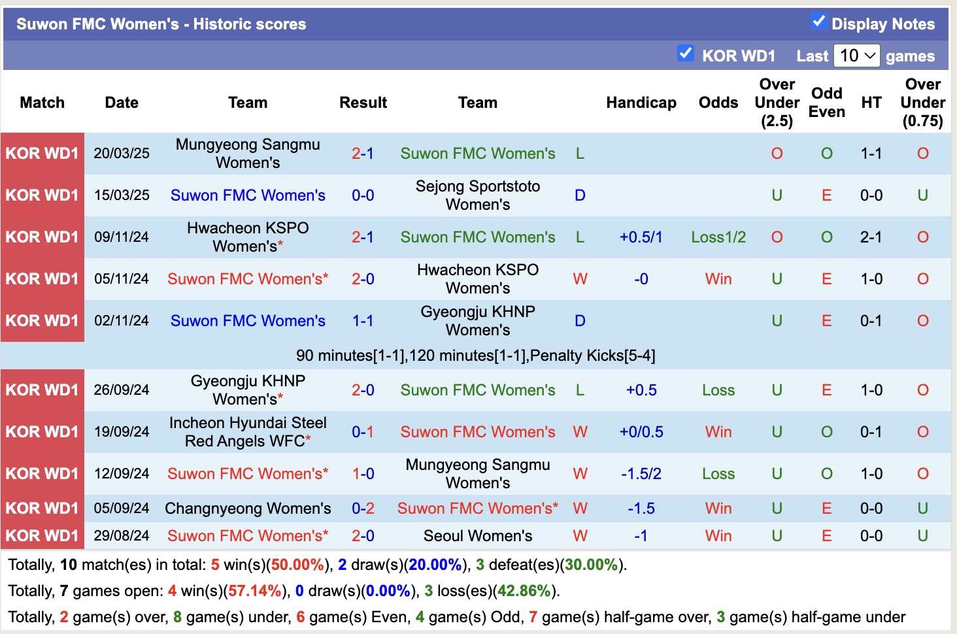Click Gyeongju KHNP Women's in the 02/11/24 row
This screenshot has width=957, height=634.
pos(477,320)
